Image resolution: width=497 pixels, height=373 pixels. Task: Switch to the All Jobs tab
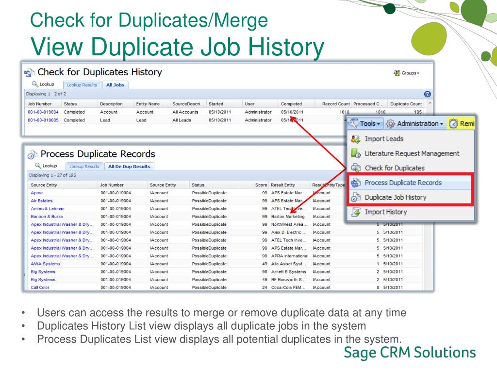click(x=115, y=85)
